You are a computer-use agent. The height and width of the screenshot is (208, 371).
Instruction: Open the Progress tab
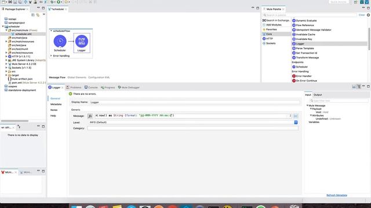pos(108,87)
